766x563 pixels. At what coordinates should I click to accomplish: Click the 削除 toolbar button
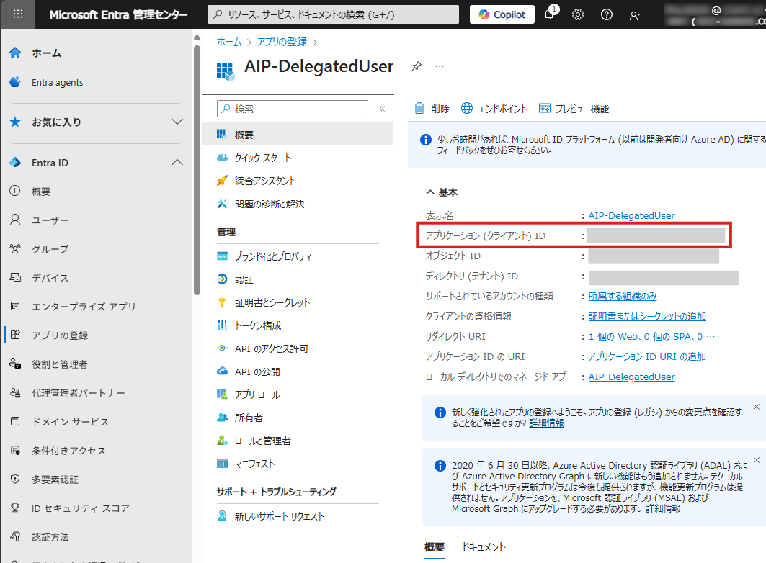tap(432, 108)
